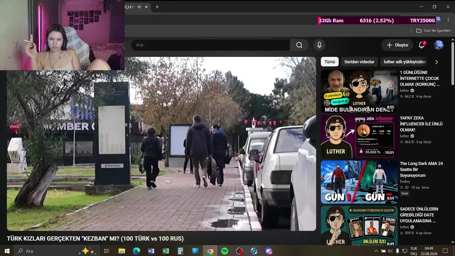Click the main video player area
This screenshot has width=455, height=256.
161,144
